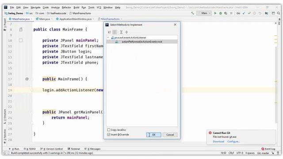Click the Download link in Git notification

[218, 141]
